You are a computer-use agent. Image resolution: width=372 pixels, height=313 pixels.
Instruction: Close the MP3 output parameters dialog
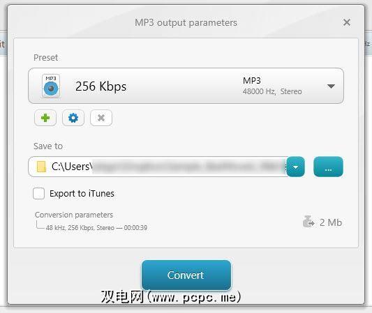[347, 22]
